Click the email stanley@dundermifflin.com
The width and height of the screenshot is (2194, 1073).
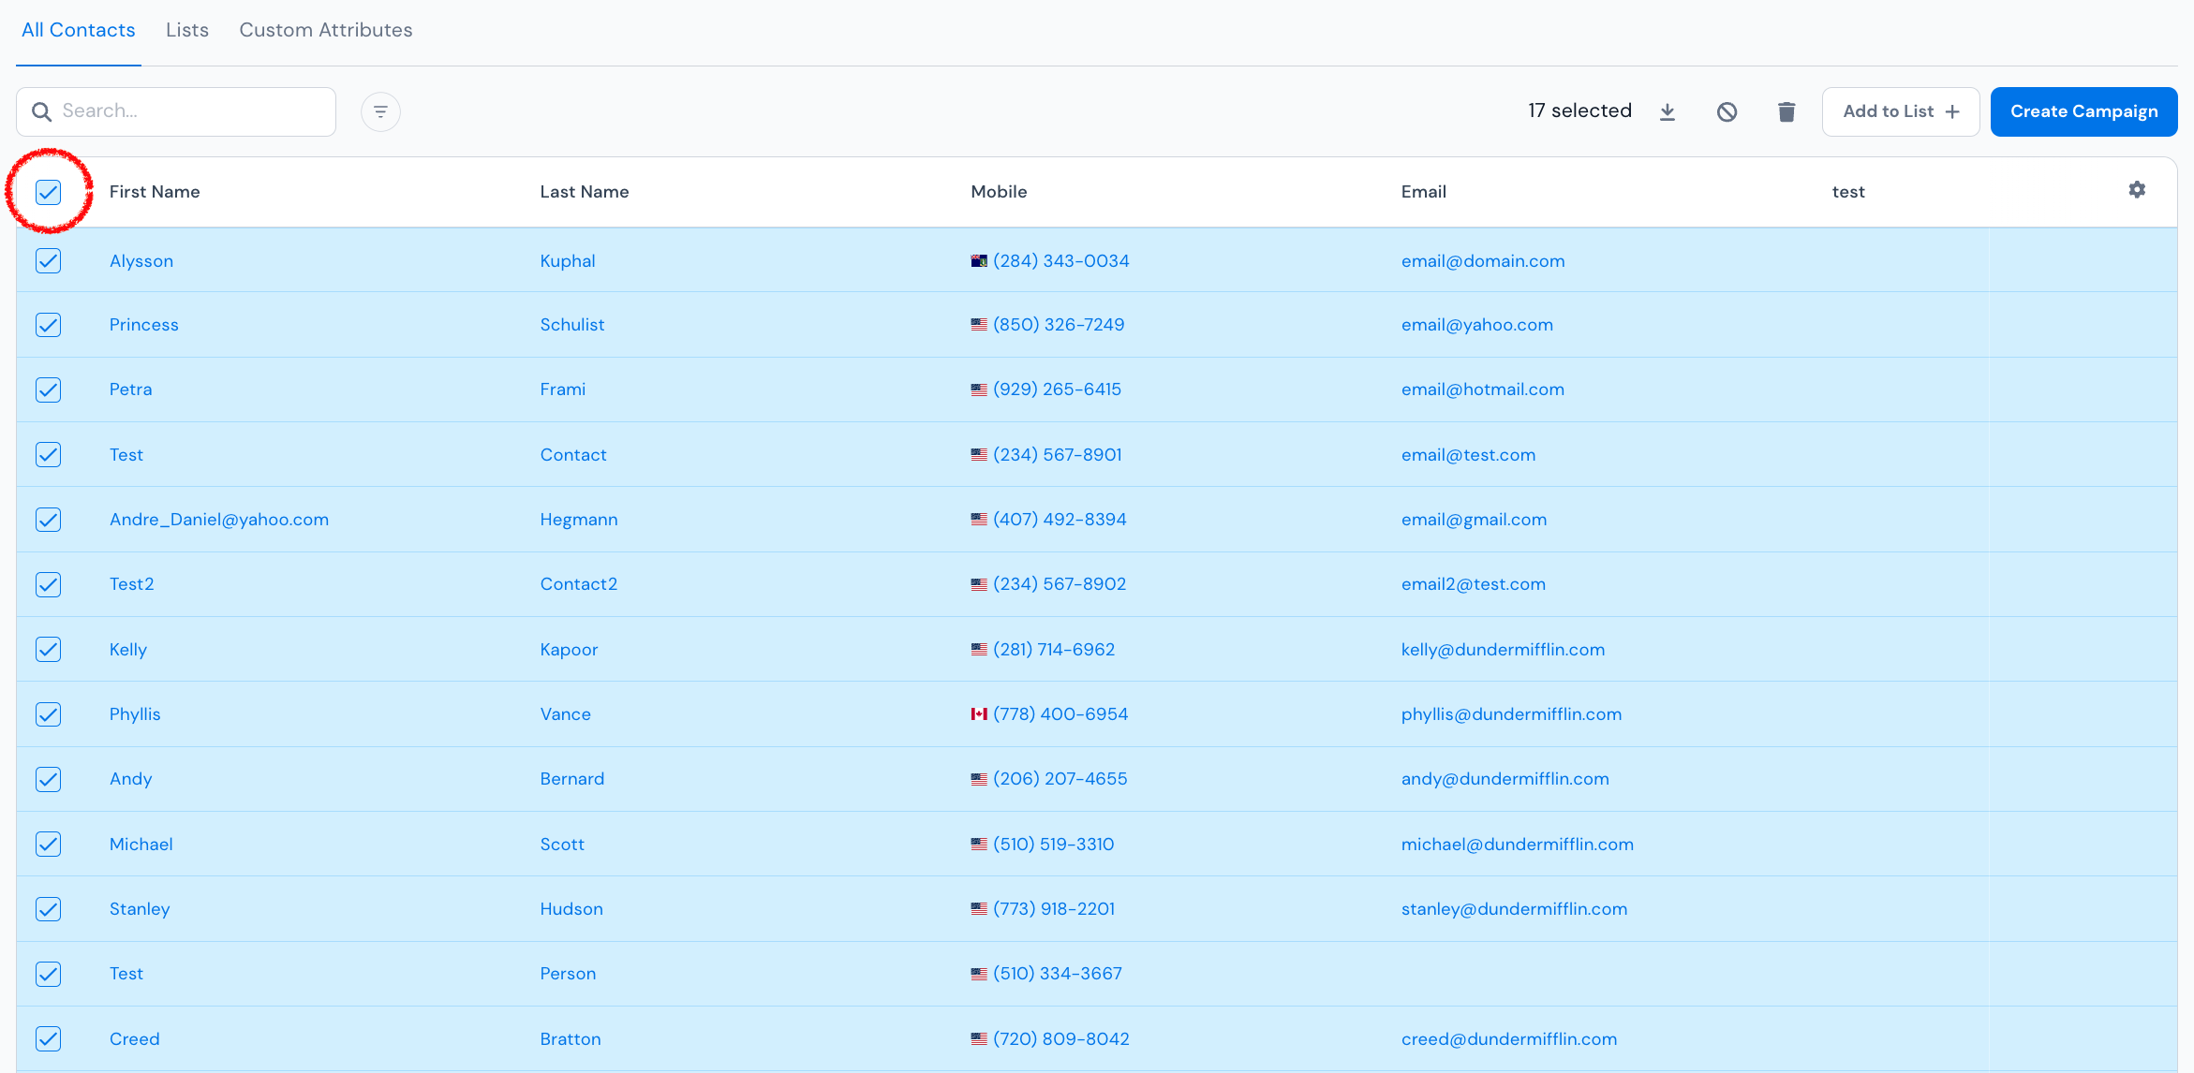click(1515, 909)
